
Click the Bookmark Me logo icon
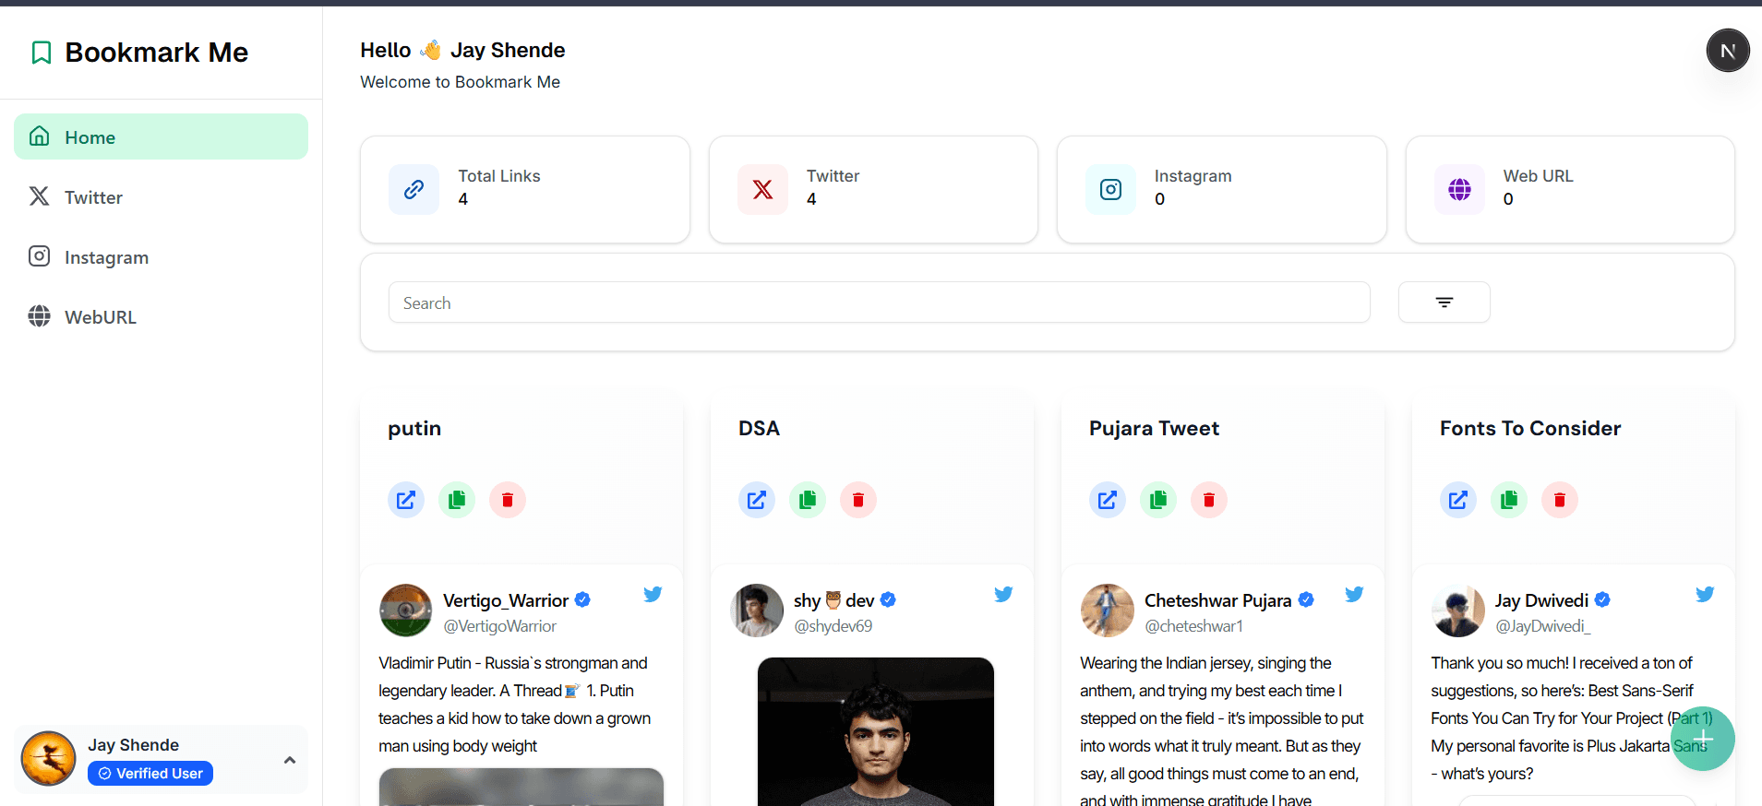[x=41, y=53]
